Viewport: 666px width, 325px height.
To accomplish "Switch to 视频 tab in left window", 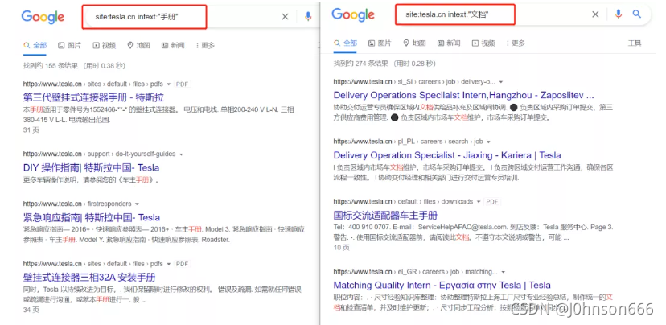I will point(104,46).
